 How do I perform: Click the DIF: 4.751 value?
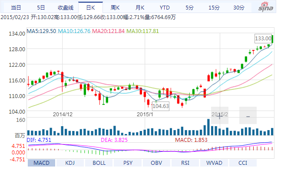[x=39, y=140]
